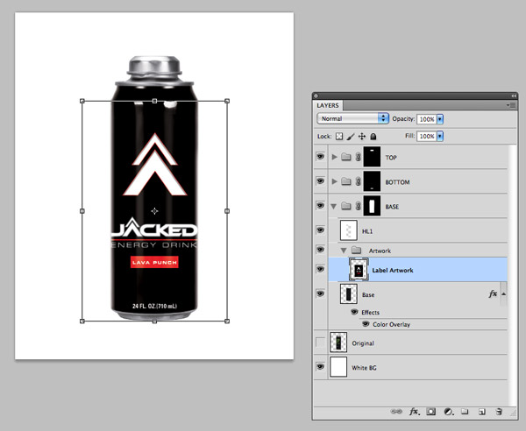Toggle visibility of the Base layer Effects
The width and height of the screenshot is (526, 431).
point(354,312)
